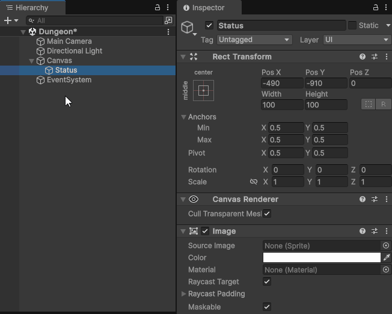The height and width of the screenshot is (314, 392).
Task: Click the anchor preset box icon
Action: pyautogui.click(x=203, y=91)
